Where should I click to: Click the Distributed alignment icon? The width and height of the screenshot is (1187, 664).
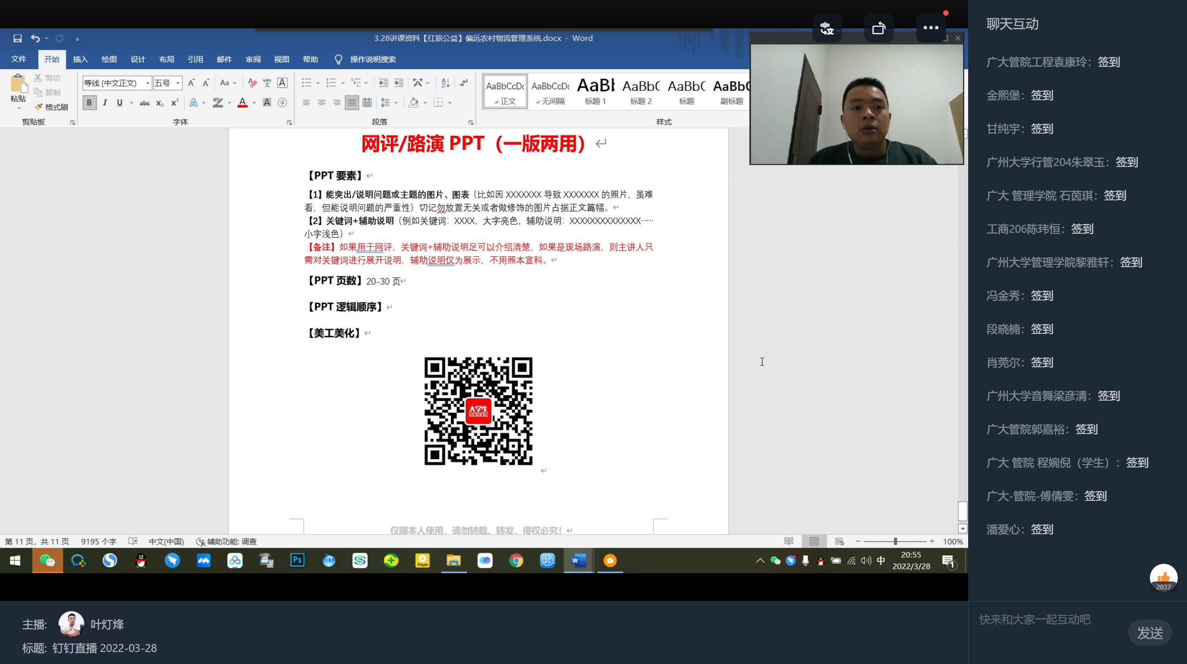coord(367,102)
